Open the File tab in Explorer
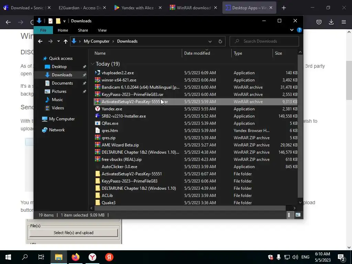The height and width of the screenshot is (264, 352). [43, 30]
